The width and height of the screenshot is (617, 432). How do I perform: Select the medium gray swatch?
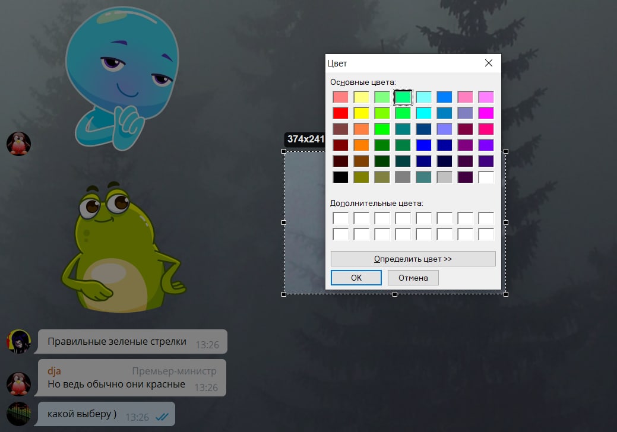click(403, 177)
